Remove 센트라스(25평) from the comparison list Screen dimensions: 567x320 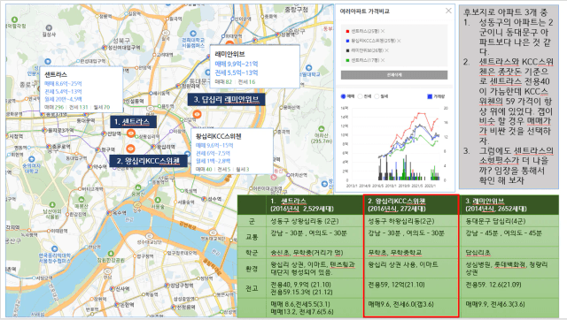(383, 31)
